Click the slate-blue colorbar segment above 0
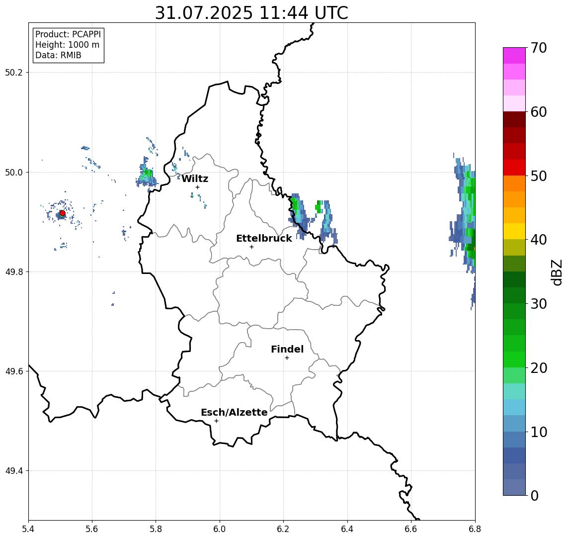 514,487
